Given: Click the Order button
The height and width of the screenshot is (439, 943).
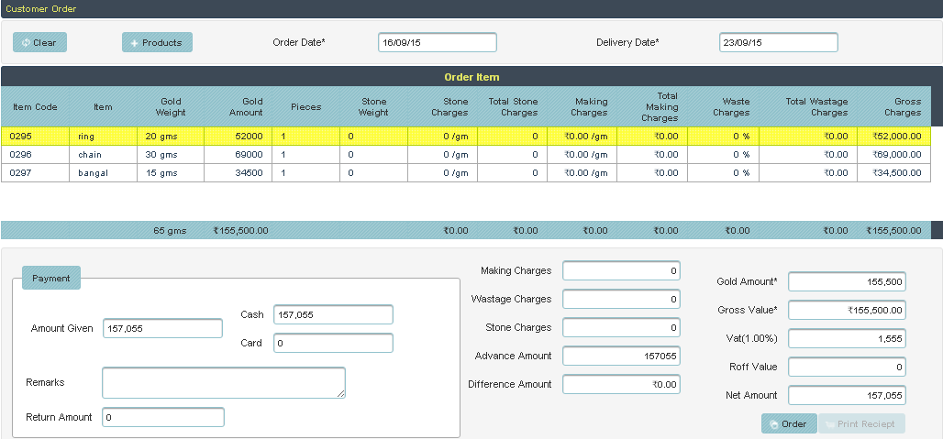Looking at the screenshot, I should pyautogui.click(x=788, y=423).
